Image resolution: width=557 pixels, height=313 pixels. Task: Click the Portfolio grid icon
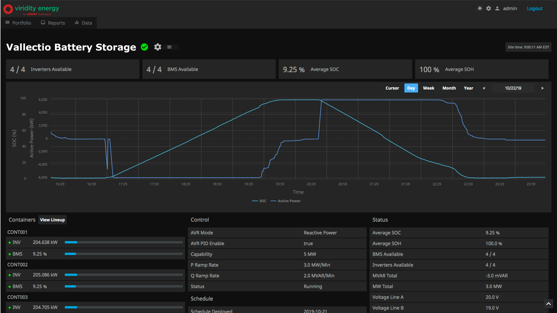7,23
